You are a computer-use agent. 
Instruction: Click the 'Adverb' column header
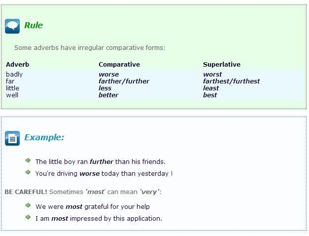point(18,65)
